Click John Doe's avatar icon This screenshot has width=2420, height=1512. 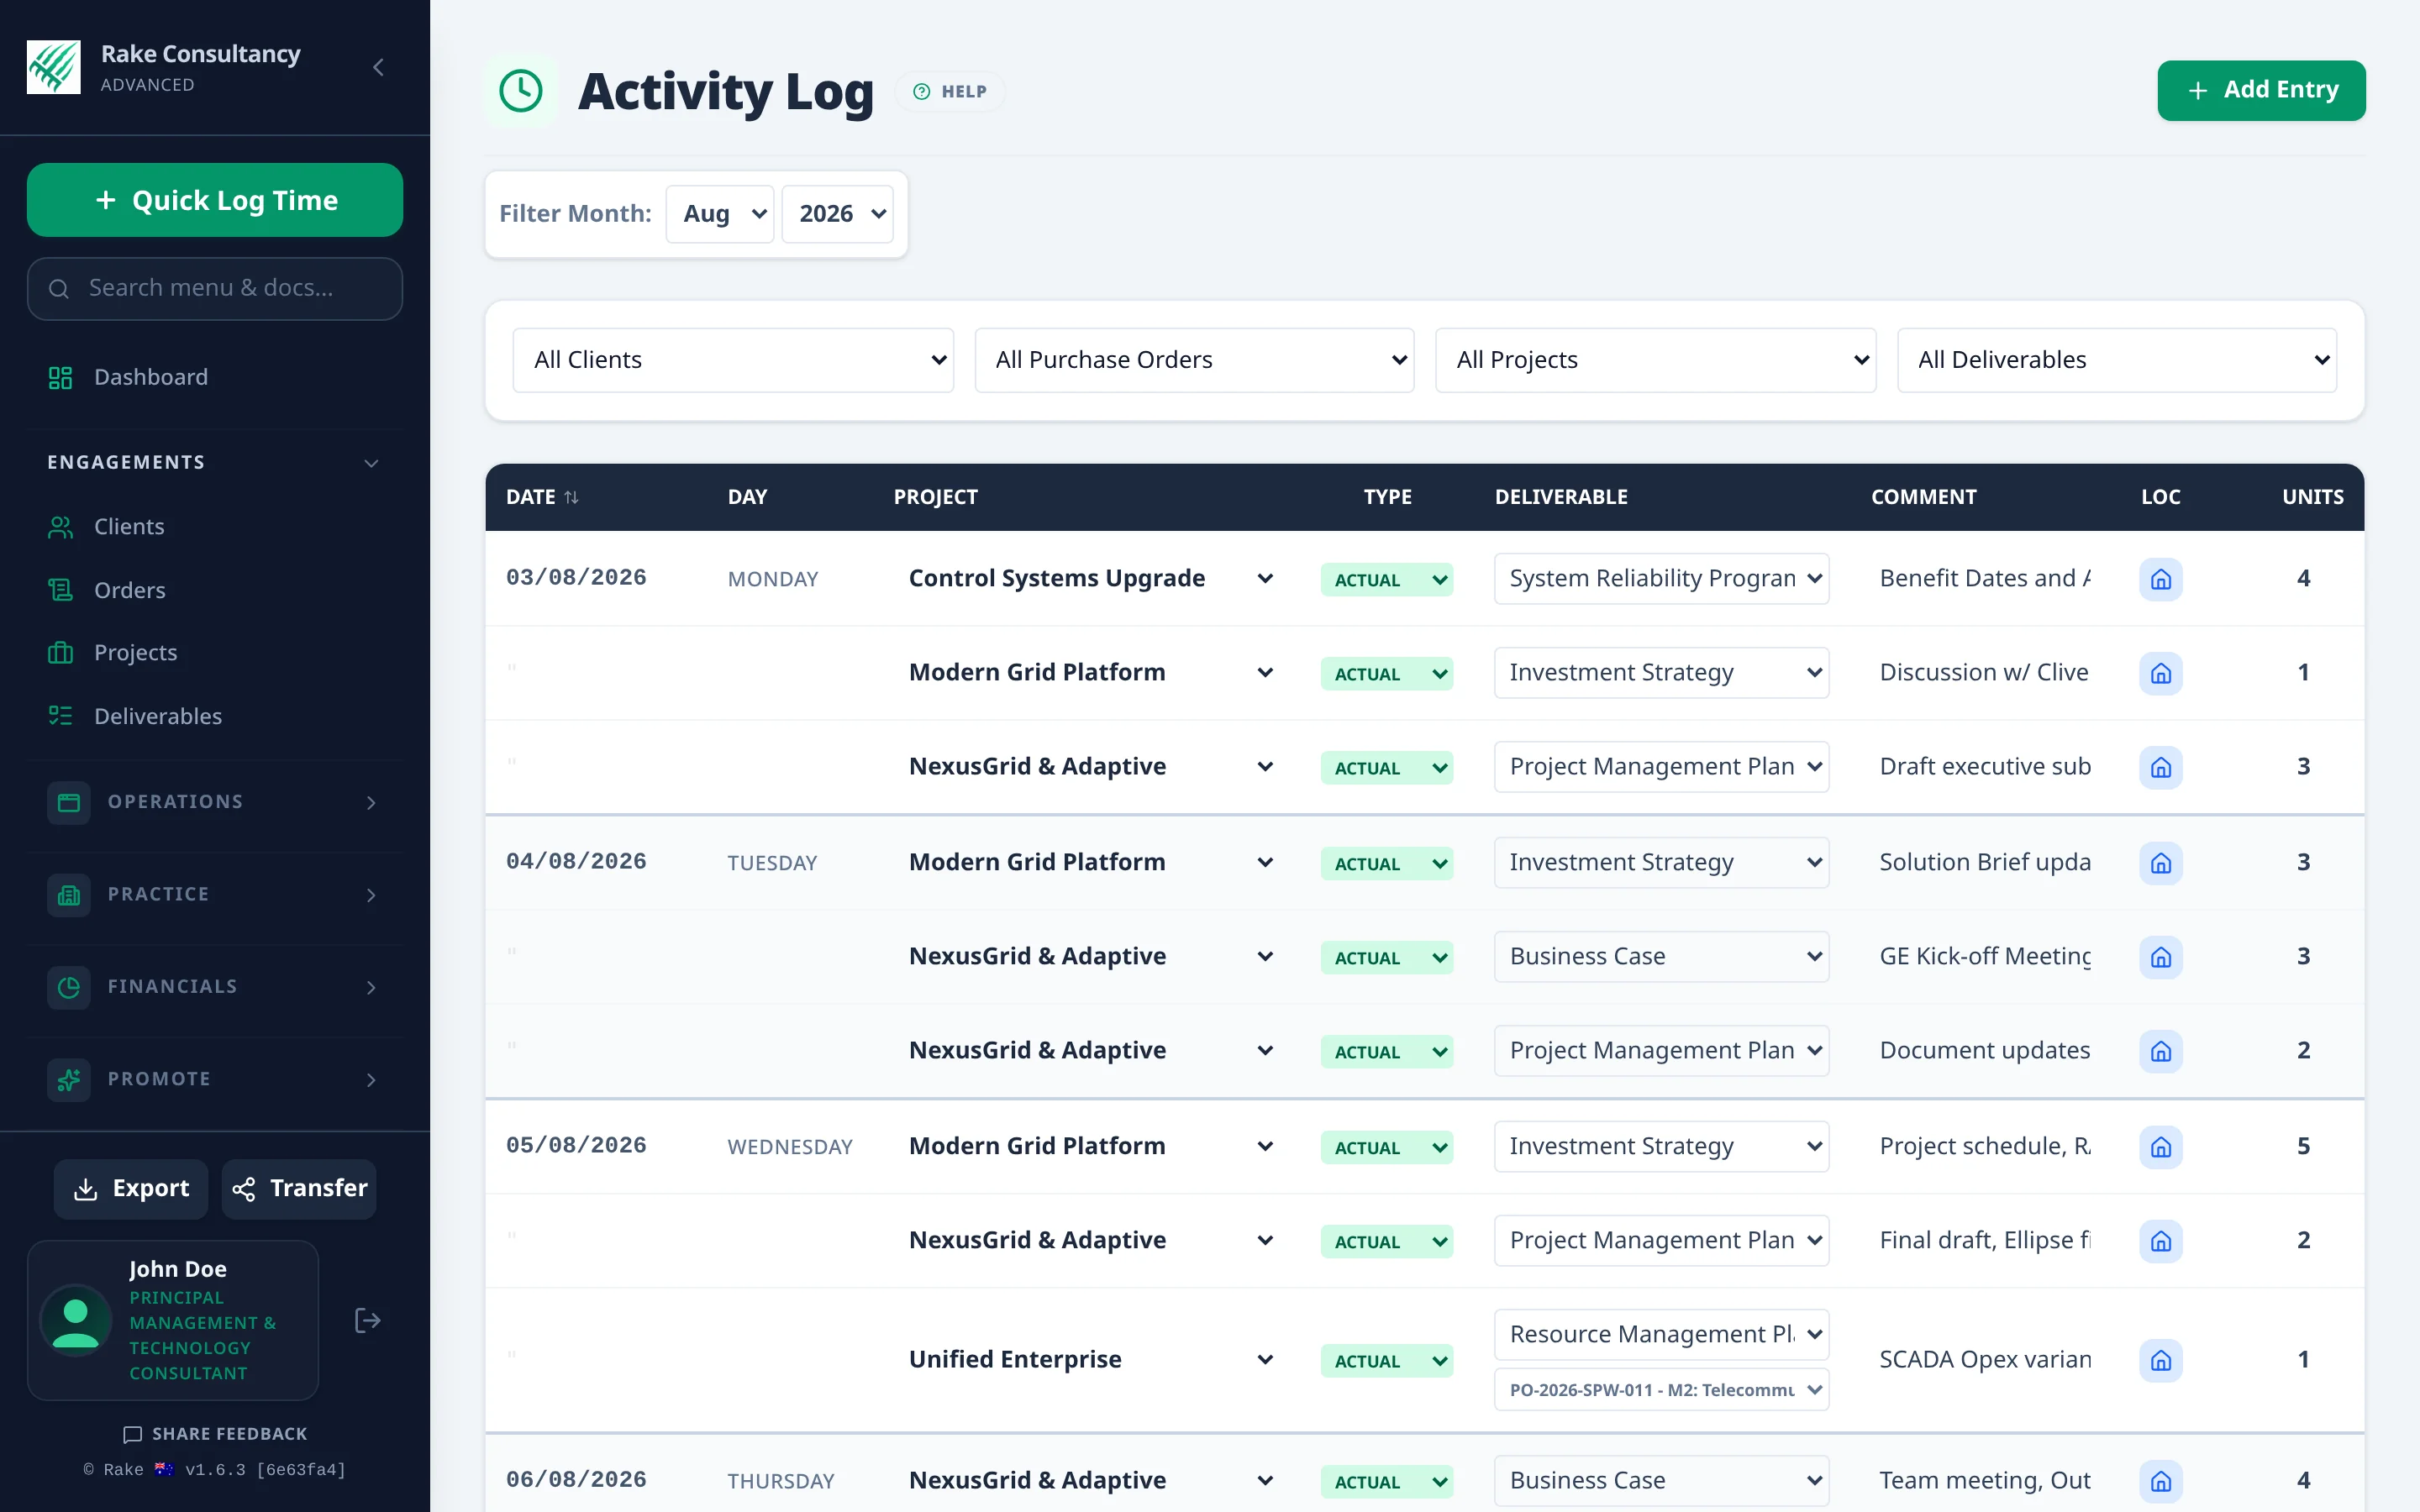click(x=76, y=1320)
